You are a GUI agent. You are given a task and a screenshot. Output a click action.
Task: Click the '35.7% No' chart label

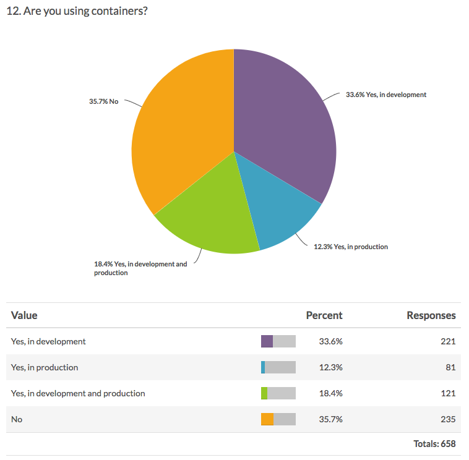tap(103, 101)
